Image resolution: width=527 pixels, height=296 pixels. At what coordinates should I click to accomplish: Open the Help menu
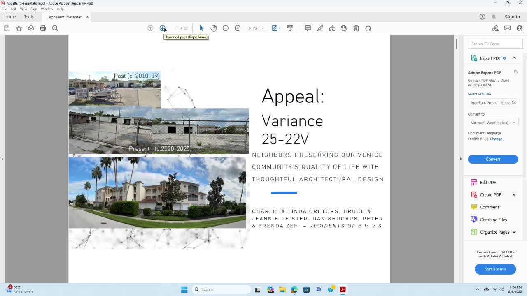(x=60, y=9)
